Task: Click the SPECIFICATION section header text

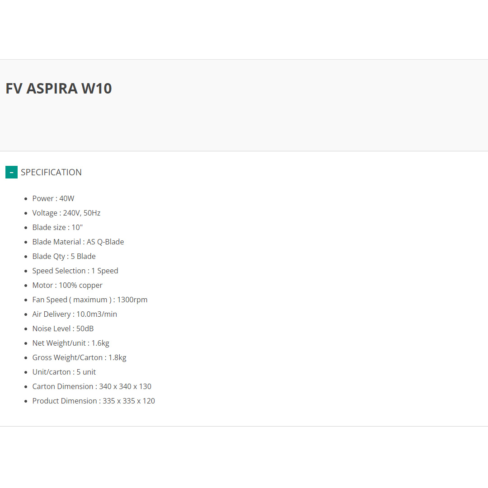Action: click(x=51, y=172)
